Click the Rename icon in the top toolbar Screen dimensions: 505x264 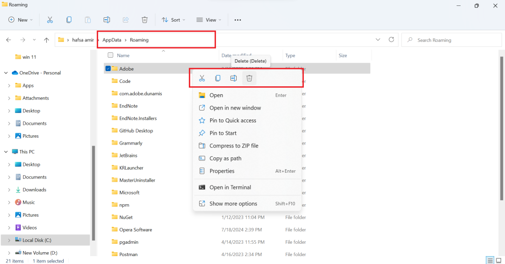107,20
